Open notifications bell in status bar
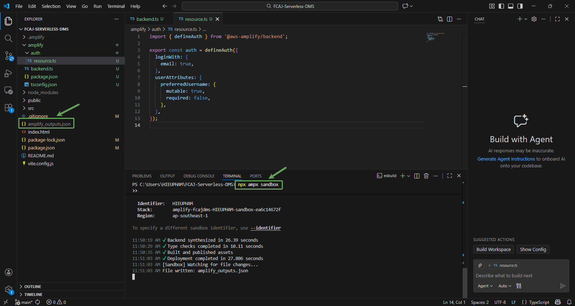 569,302
